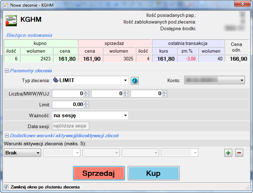This screenshot has width=253, height=193.
Task: Open the Konto account dropdown
Action: (x=214, y=80)
